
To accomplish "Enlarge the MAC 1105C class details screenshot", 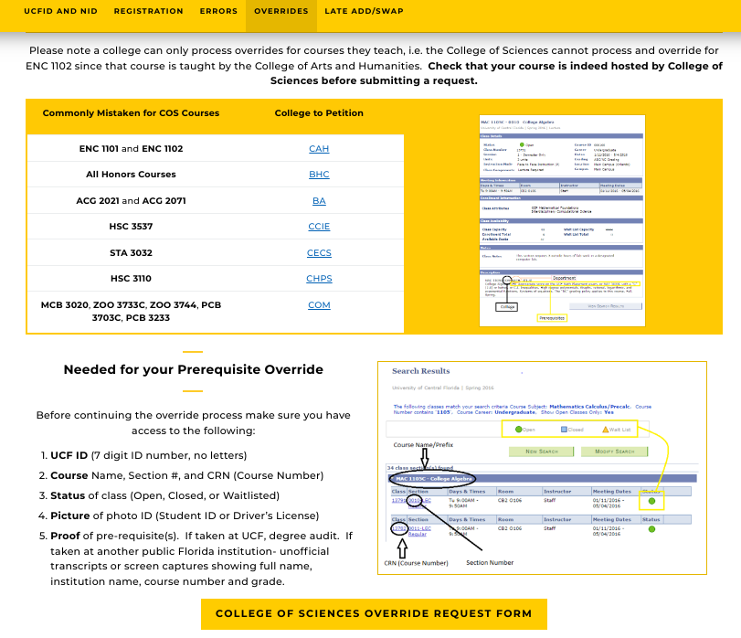I will tap(562, 220).
